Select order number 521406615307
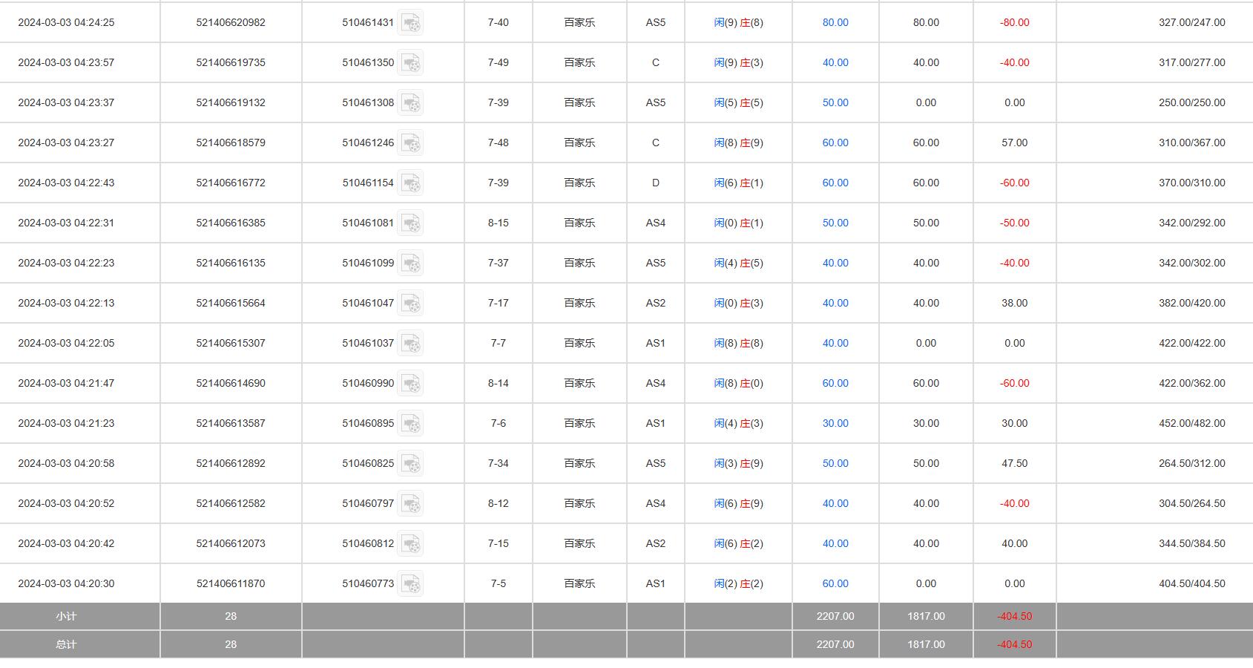The height and width of the screenshot is (668, 1253). coord(231,343)
